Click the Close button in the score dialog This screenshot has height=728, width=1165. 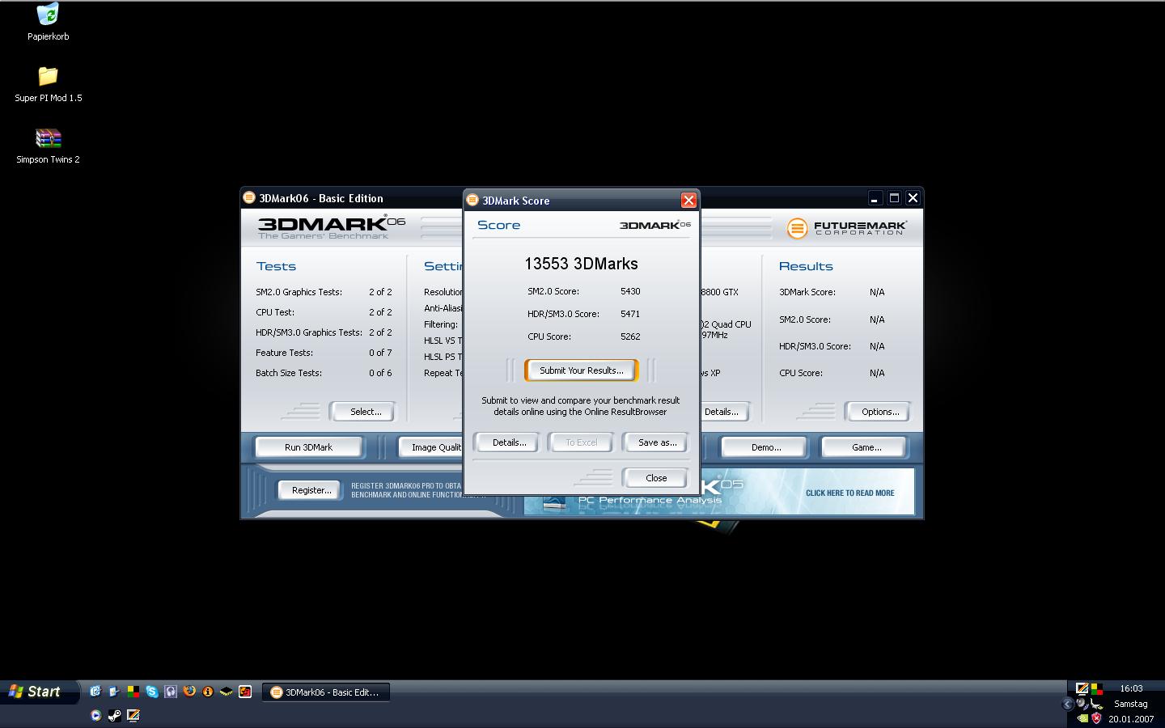coord(656,478)
